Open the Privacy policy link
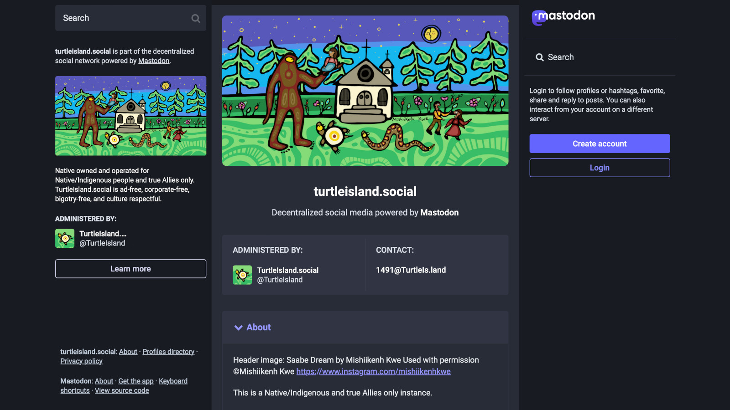The height and width of the screenshot is (410, 730). pyautogui.click(x=81, y=361)
